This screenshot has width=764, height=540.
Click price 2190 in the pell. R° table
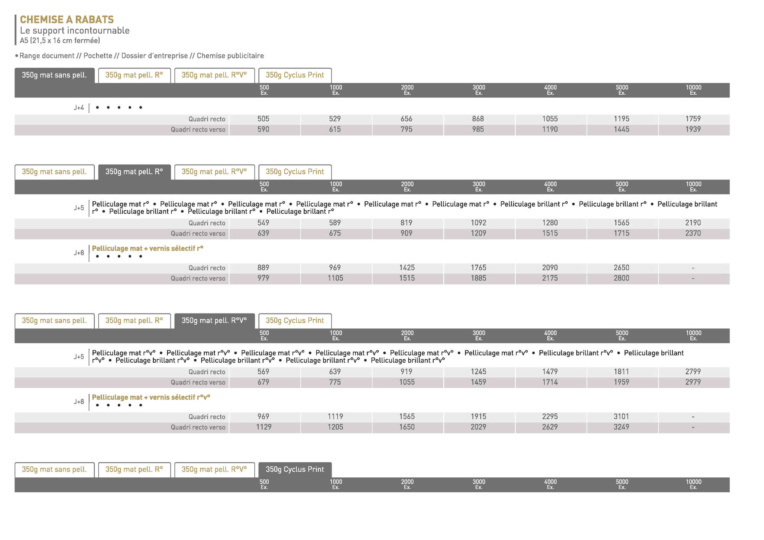point(693,223)
